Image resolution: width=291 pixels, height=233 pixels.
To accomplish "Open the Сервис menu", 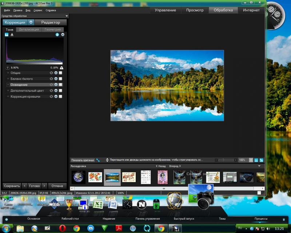I will [38, 11].
